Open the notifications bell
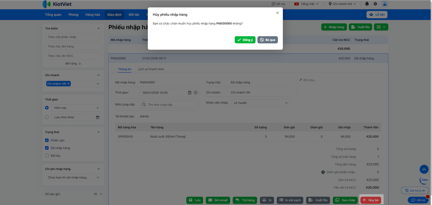432x205 pixels. pyautogui.click(x=367, y=4)
